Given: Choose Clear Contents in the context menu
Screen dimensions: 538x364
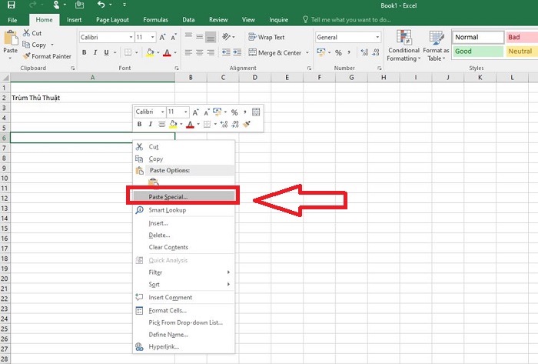Looking at the screenshot, I should pos(184,247).
